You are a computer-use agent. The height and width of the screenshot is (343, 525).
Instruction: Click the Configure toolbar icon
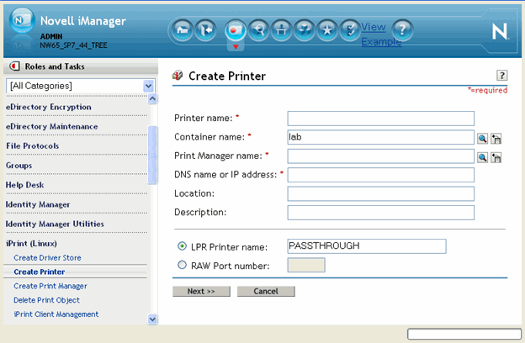tap(281, 30)
